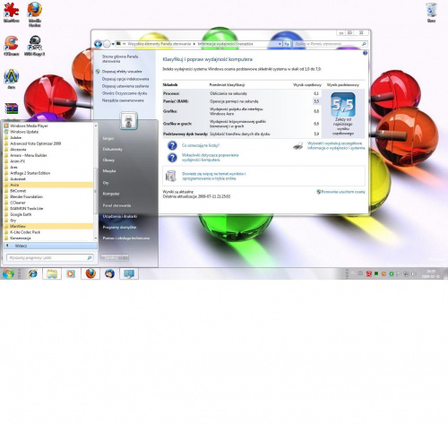Screen dimensions: 448x425
Task: Expand the Avira folder
Action: (x=48, y=185)
